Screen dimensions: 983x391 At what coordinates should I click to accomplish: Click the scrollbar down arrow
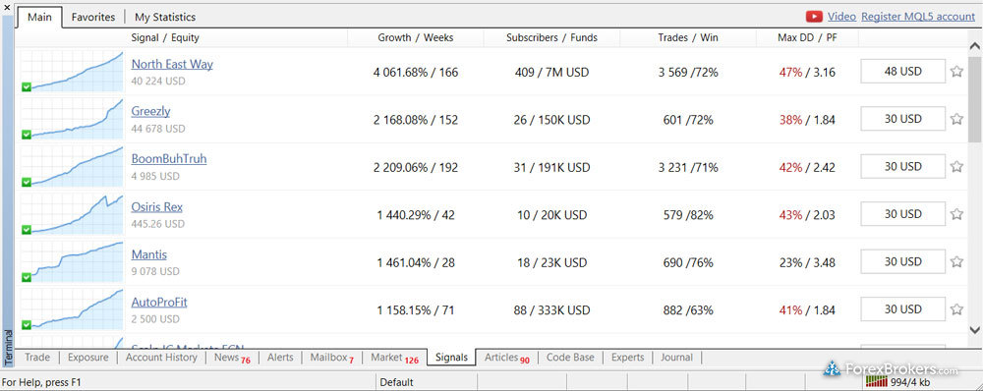(x=975, y=329)
